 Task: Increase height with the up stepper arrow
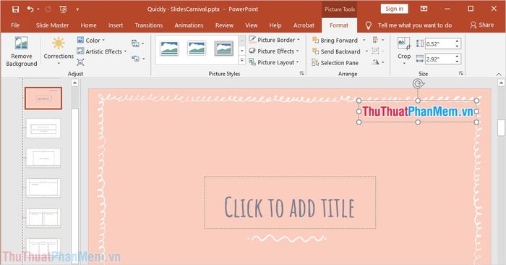click(458, 41)
